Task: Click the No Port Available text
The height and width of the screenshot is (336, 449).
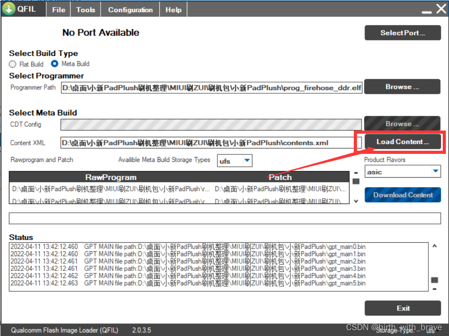Action: [x=101, y=33]
